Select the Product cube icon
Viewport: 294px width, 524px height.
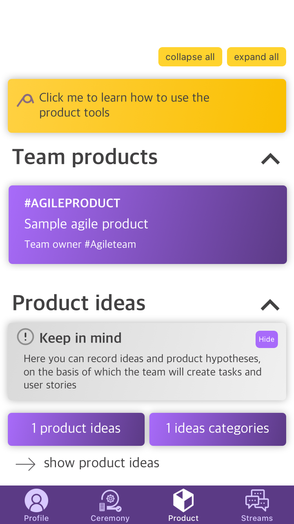click(183, 500)
